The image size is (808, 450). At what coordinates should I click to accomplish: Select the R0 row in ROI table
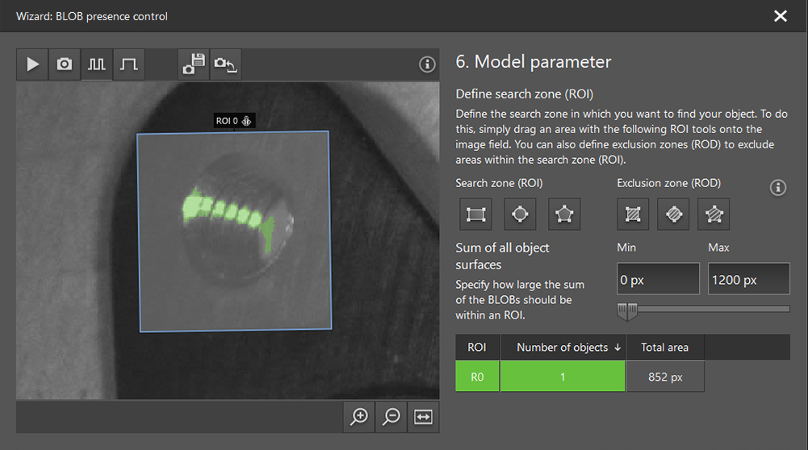(477, 377)
